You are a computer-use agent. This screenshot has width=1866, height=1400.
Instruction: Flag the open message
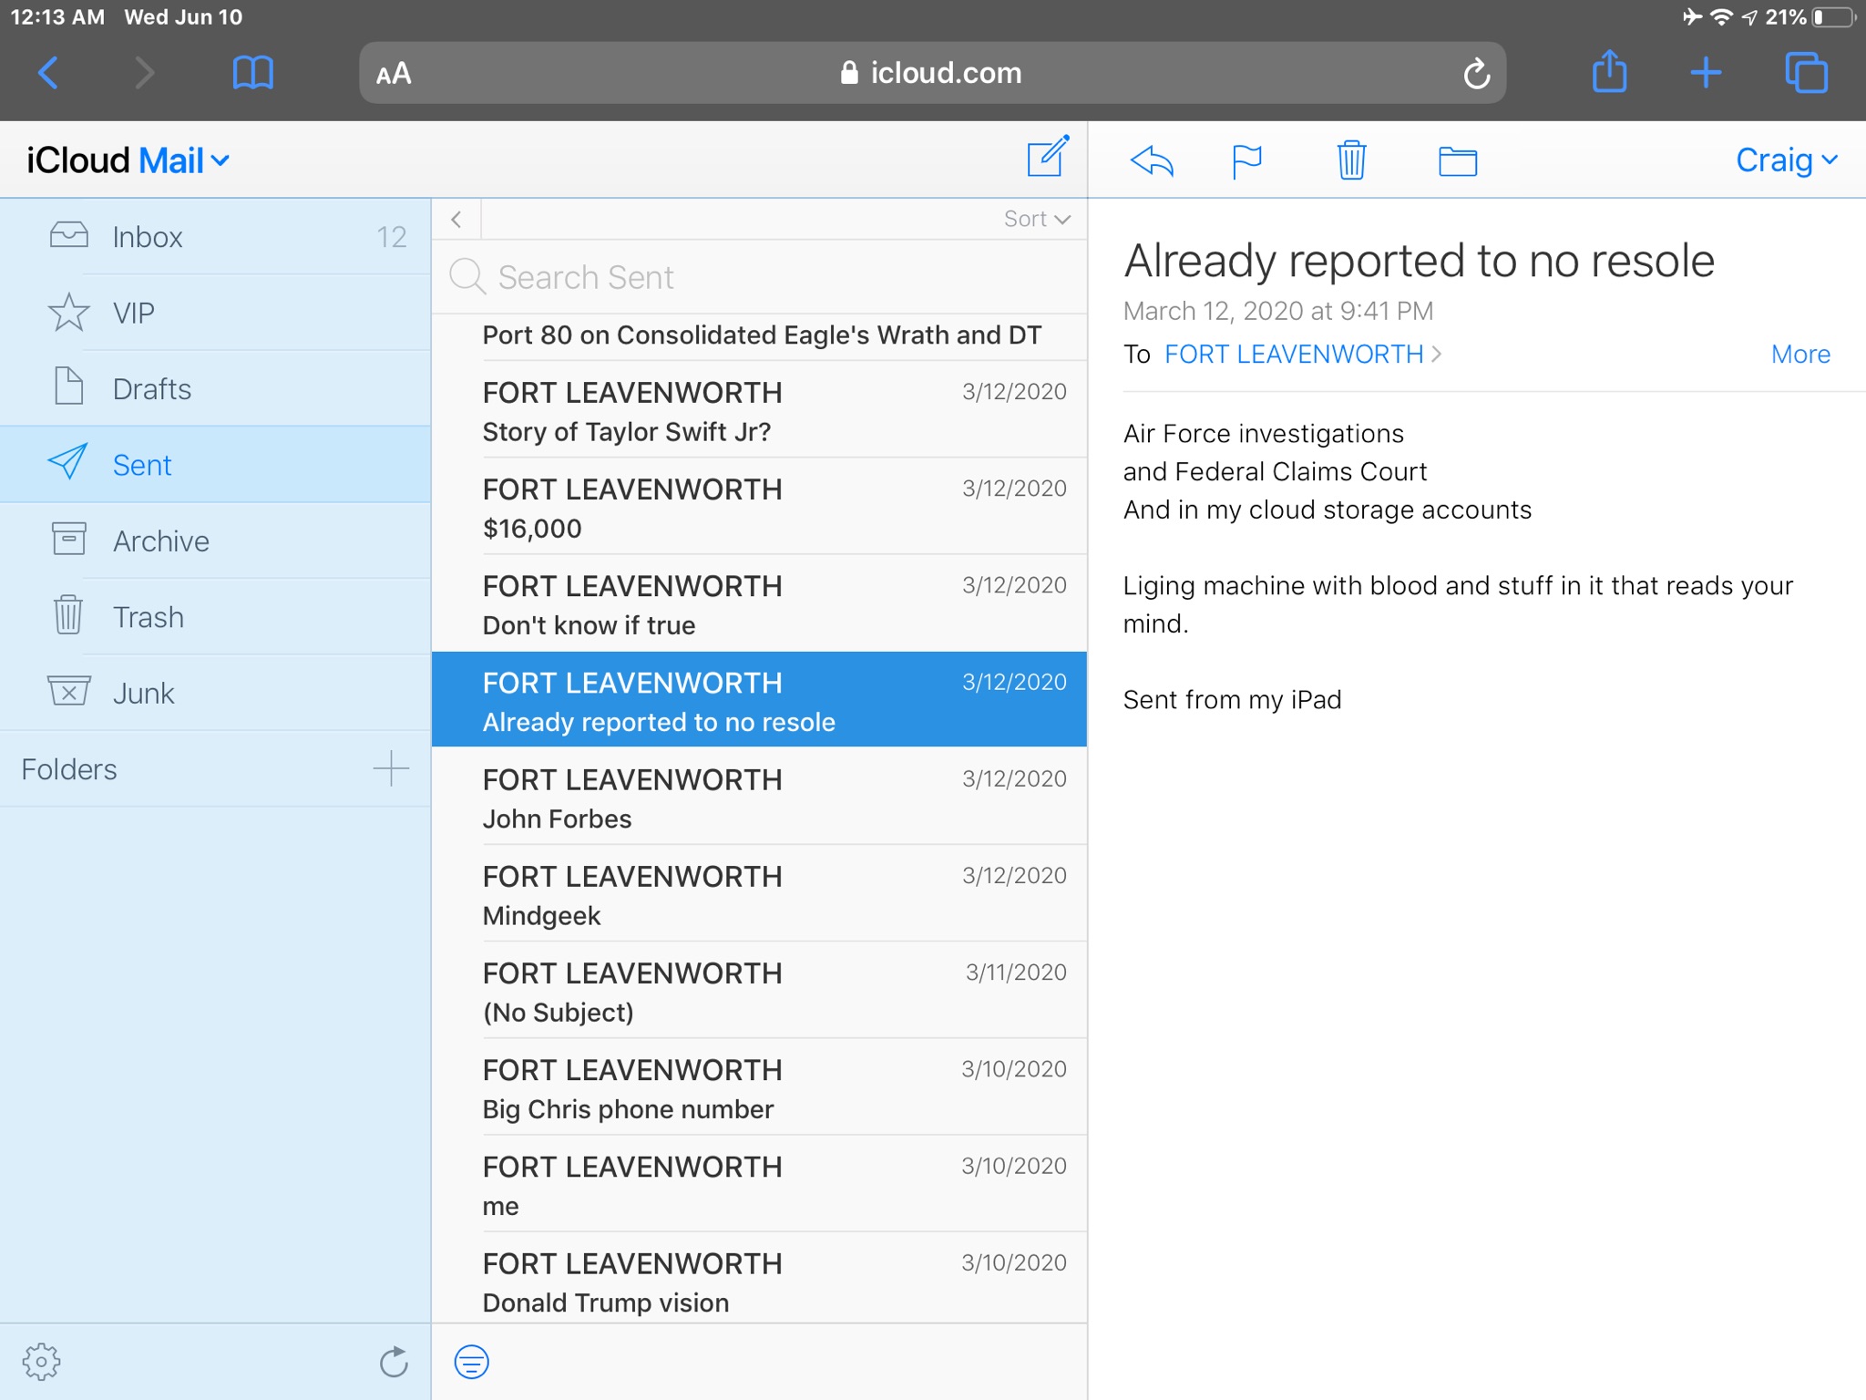1246,162
